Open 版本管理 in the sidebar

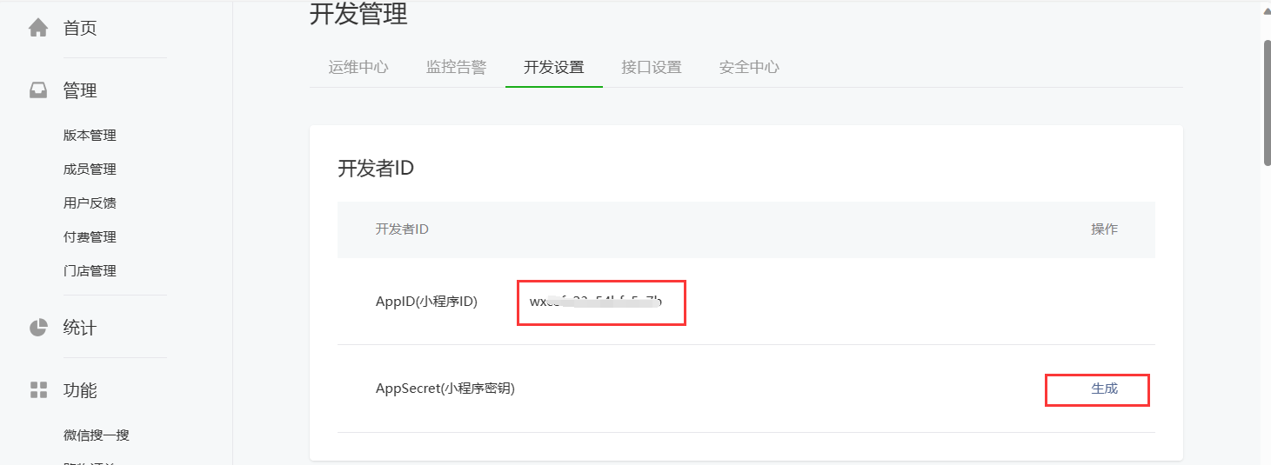tap(90, 136)
